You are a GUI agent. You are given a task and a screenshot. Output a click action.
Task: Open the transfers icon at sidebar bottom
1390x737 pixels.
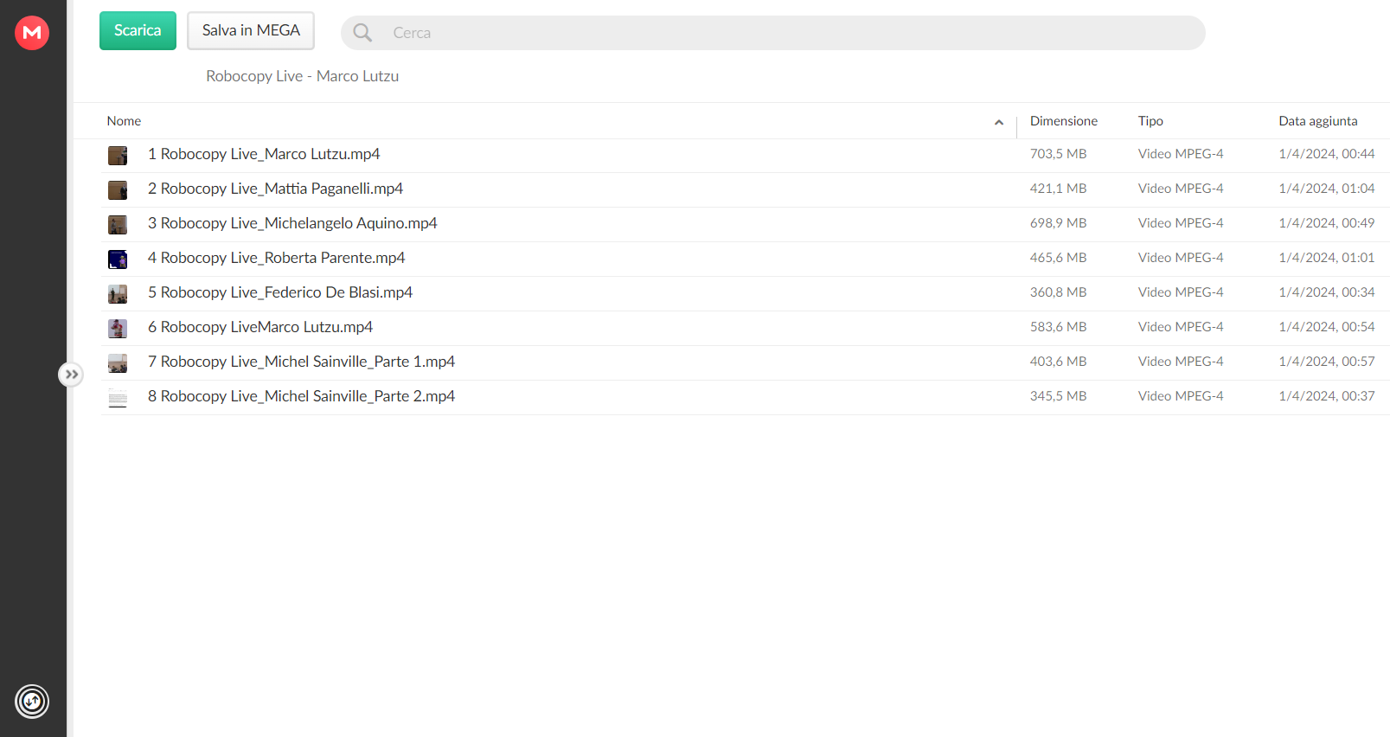(x=32, y=702)
